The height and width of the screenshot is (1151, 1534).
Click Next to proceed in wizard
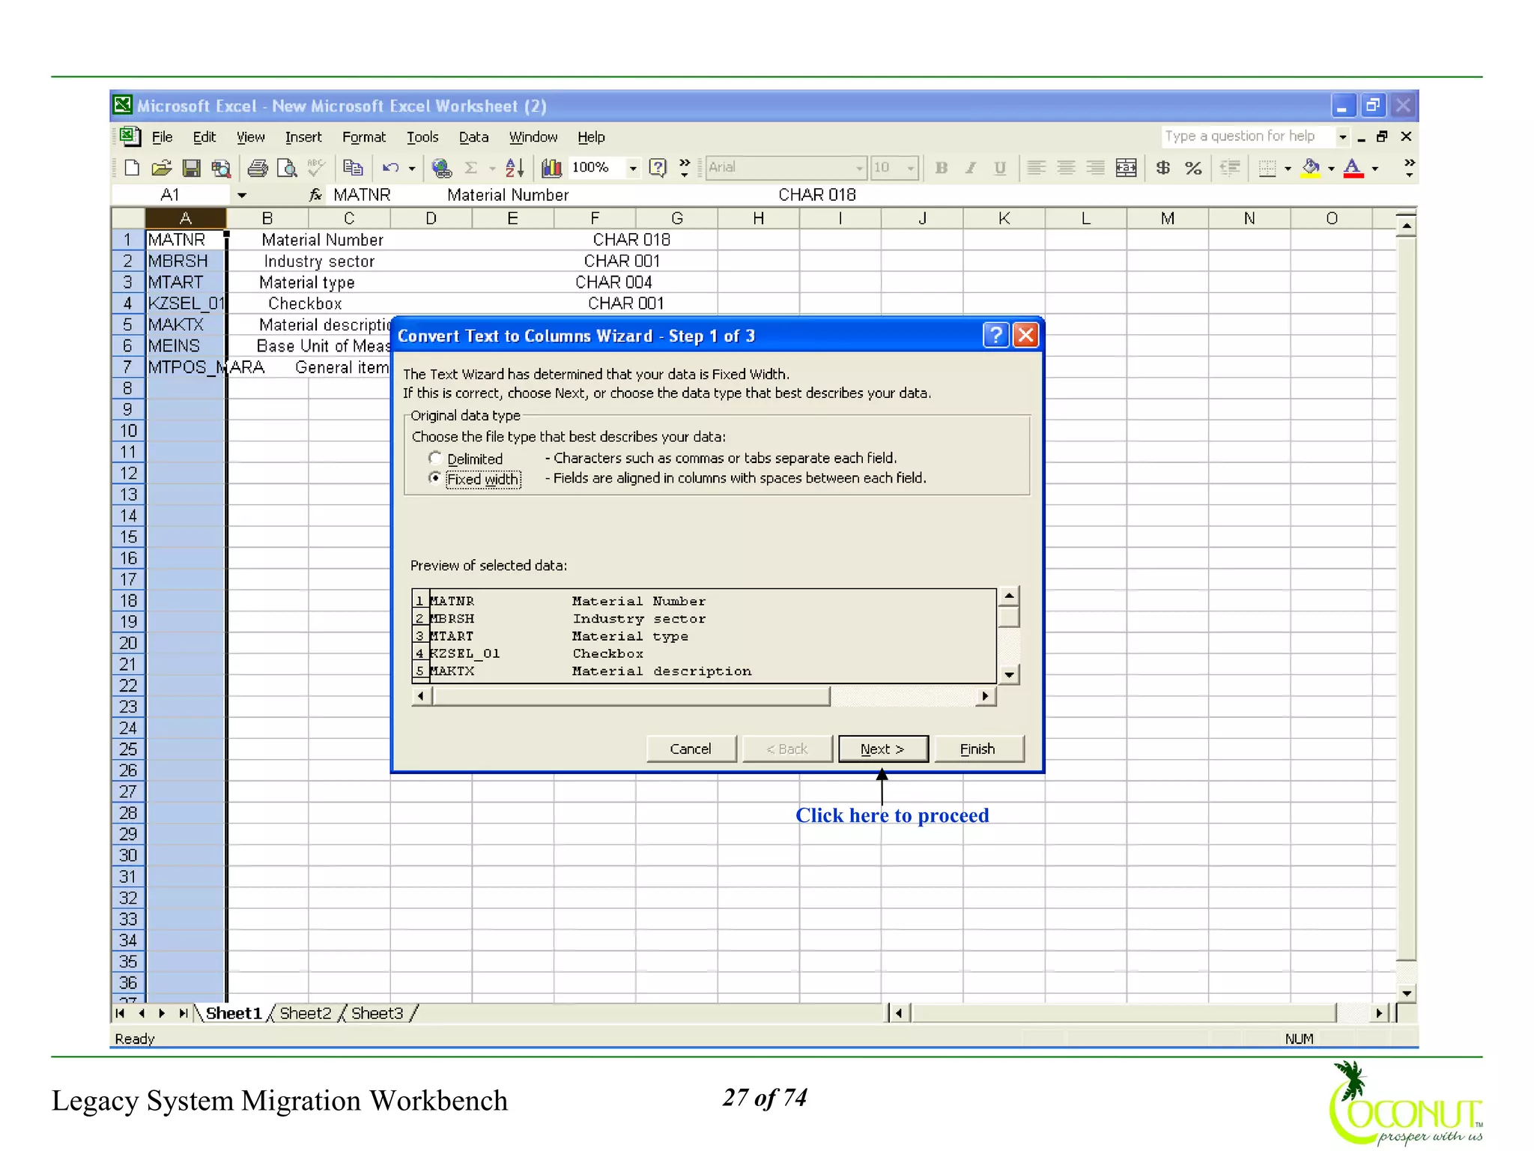coord(883,749)
